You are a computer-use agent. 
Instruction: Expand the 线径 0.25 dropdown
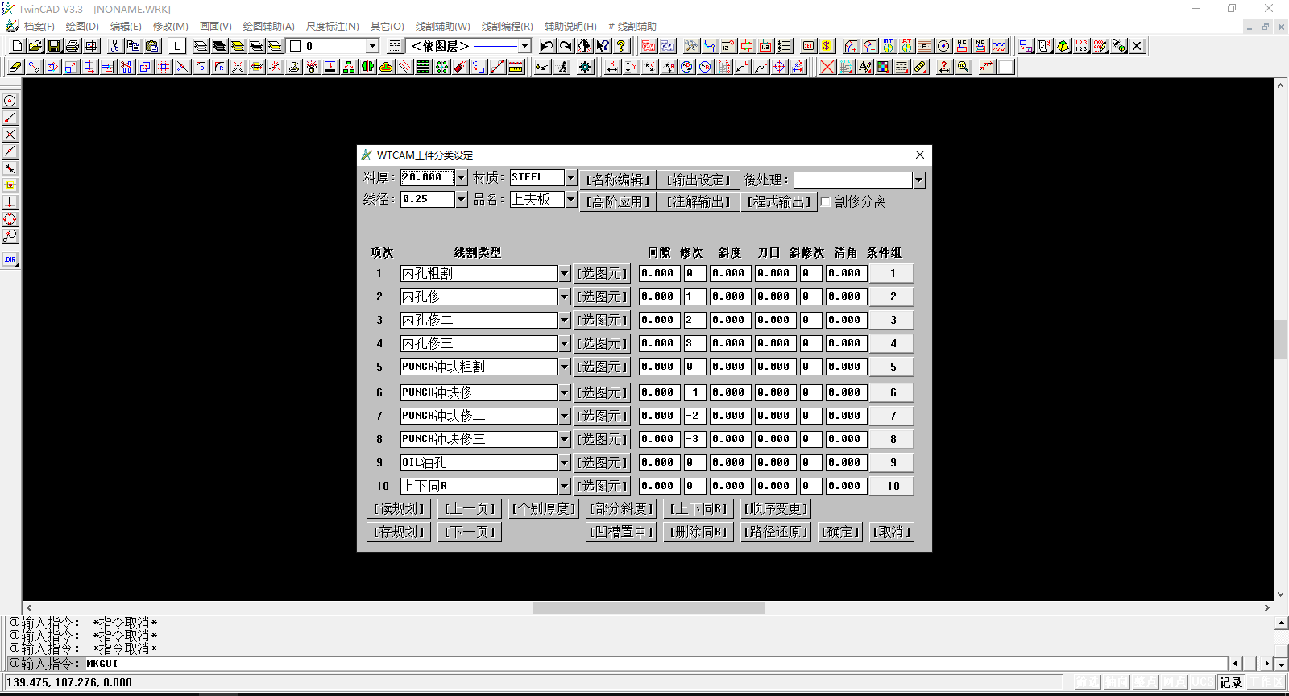462,199
